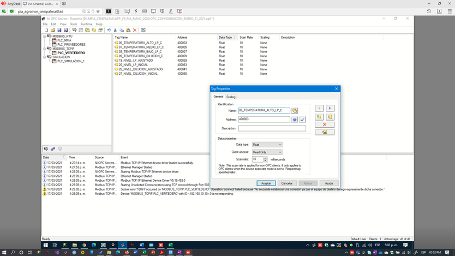455x256 pixels.
Task: Click the Undo arrow in toolbar
Action: point(109,30)
